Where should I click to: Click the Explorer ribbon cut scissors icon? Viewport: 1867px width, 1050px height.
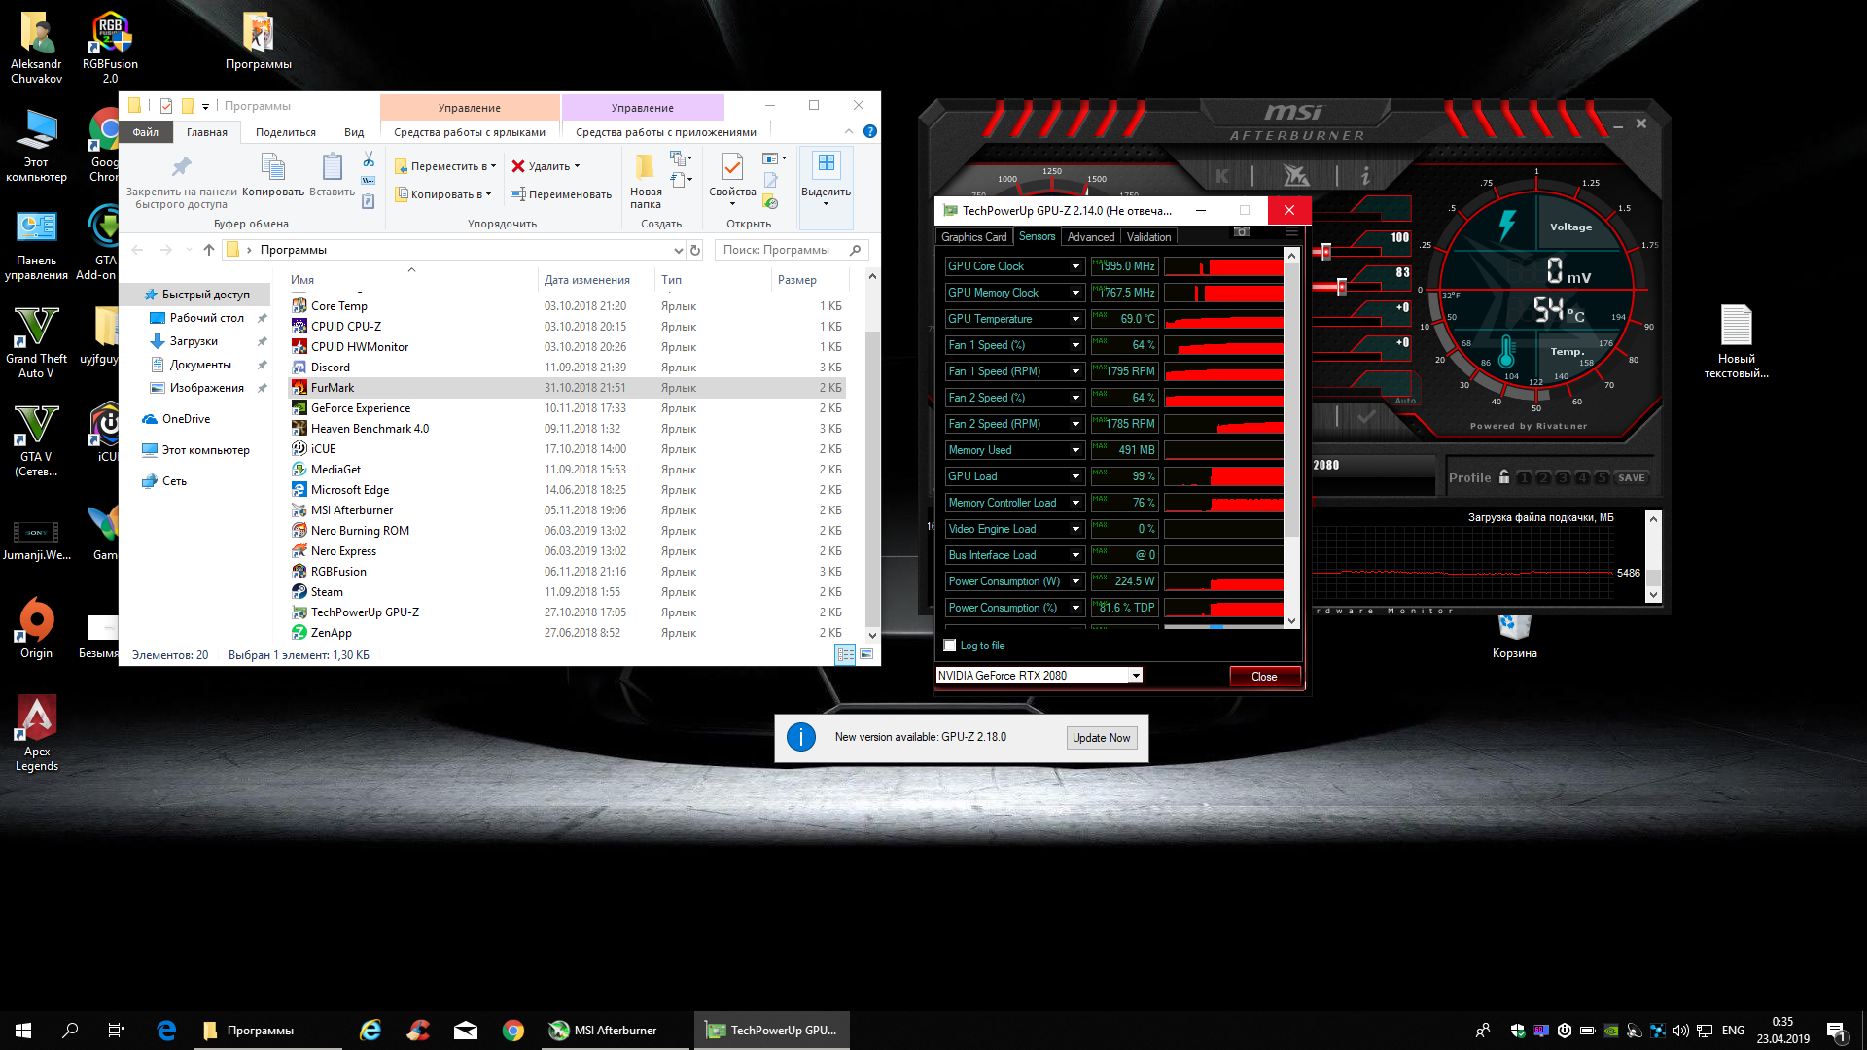[x=369, y=158]
